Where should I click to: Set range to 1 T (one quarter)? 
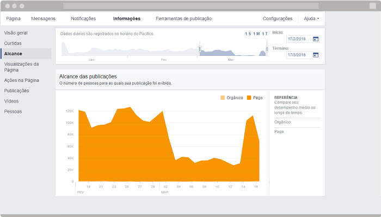click(265, 34)
